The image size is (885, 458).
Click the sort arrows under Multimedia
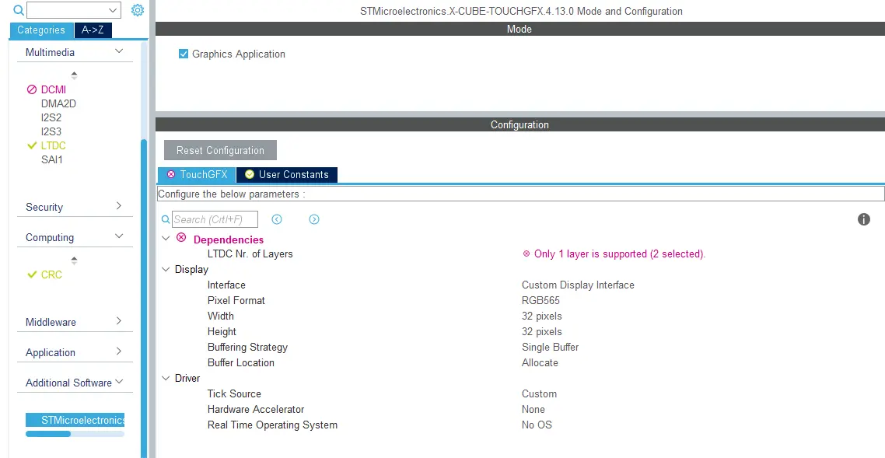click(x=74, y=75)
